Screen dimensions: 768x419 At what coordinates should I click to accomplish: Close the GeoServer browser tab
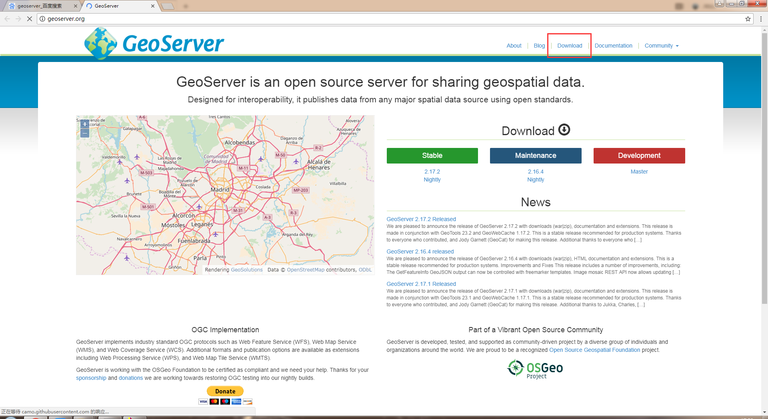(153, 6)
